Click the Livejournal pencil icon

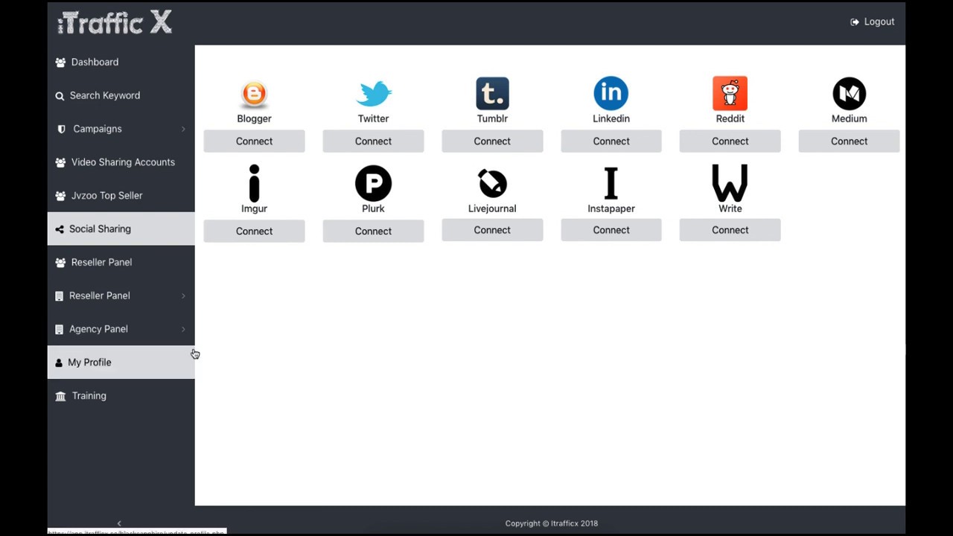click(492, 183)
